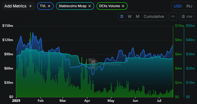Switch denomination to INJ
The height and width of the screenshot is (104, 197).
coord(189,6)
